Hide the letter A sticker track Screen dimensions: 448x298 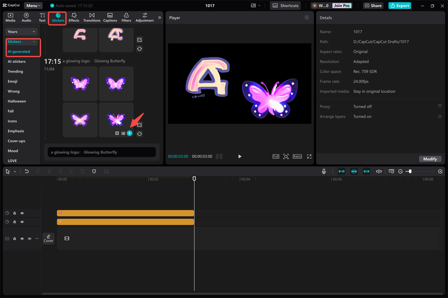pyautogui.click(x=22, y=222)
